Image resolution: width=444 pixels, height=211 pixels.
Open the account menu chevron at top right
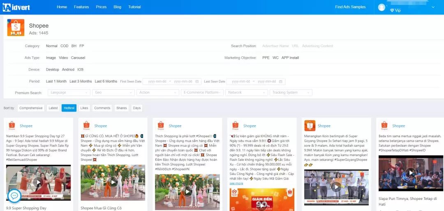tap(433, 7)
